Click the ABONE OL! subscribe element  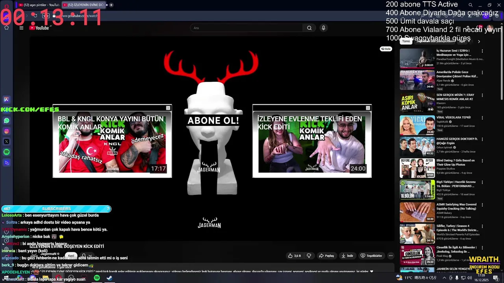click(x=213, y=120)
